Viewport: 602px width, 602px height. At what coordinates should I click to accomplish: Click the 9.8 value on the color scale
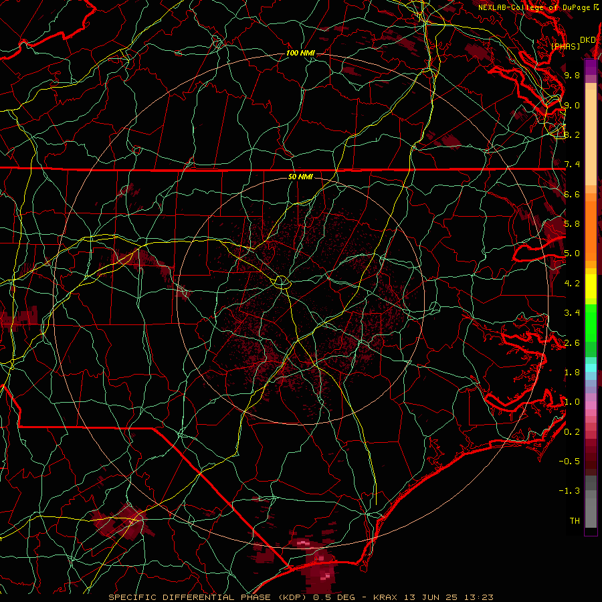click(x=572, y=75)
